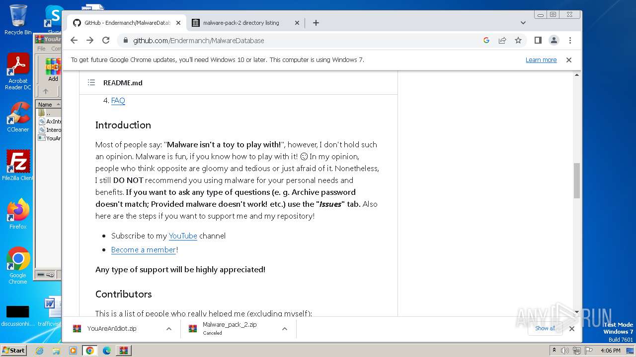Switch to the GitHub Endermanch/MalwareDatabase tab
This screenshot has width=636, height=357.
(127, 23)
